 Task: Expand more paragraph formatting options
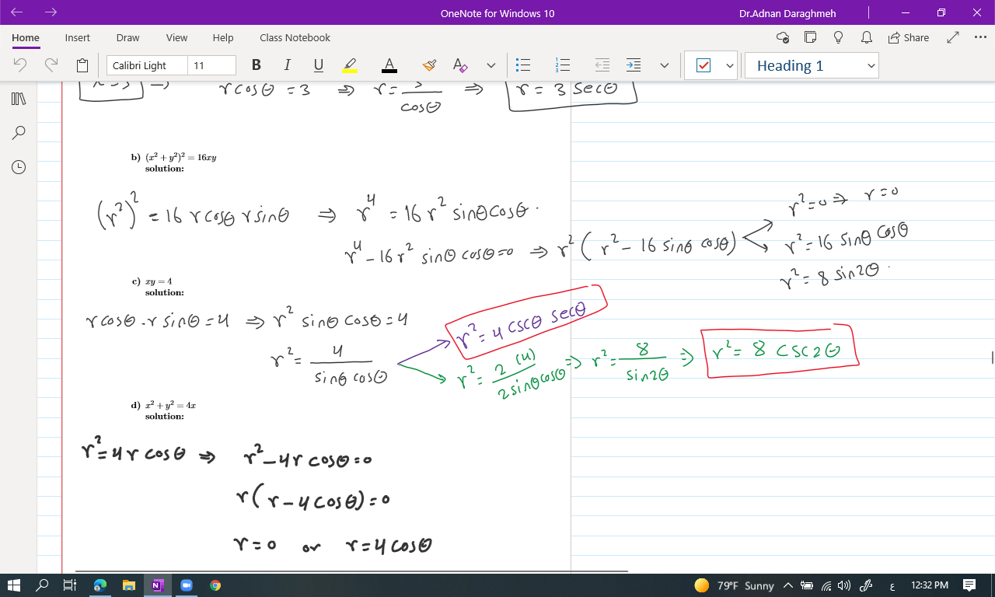pos(665,65)
